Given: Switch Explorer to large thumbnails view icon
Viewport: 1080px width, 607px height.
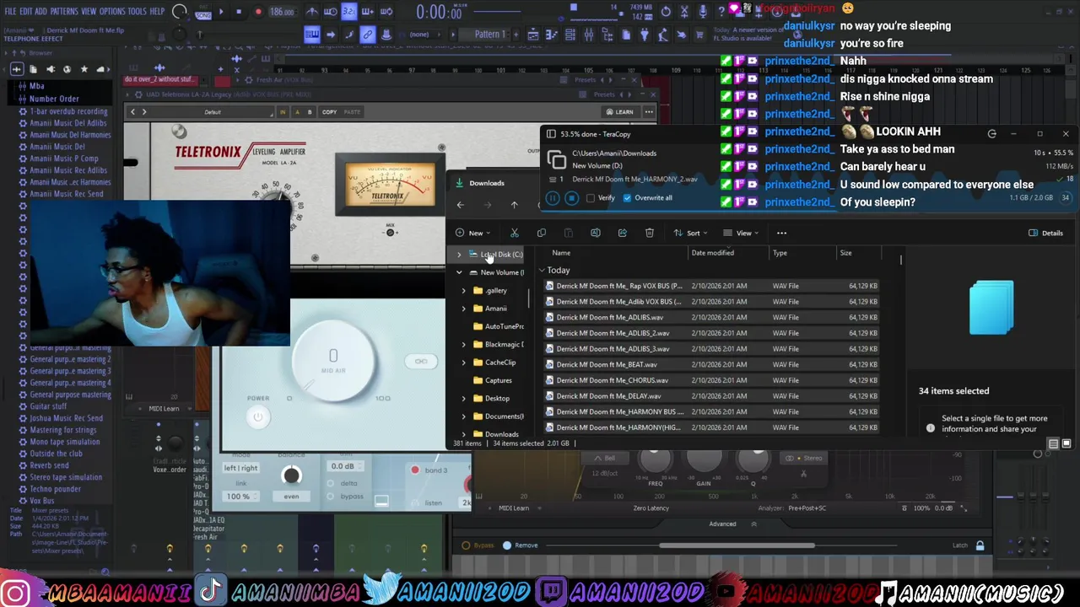Looking at the screenshot, I should pos(1066,443).
